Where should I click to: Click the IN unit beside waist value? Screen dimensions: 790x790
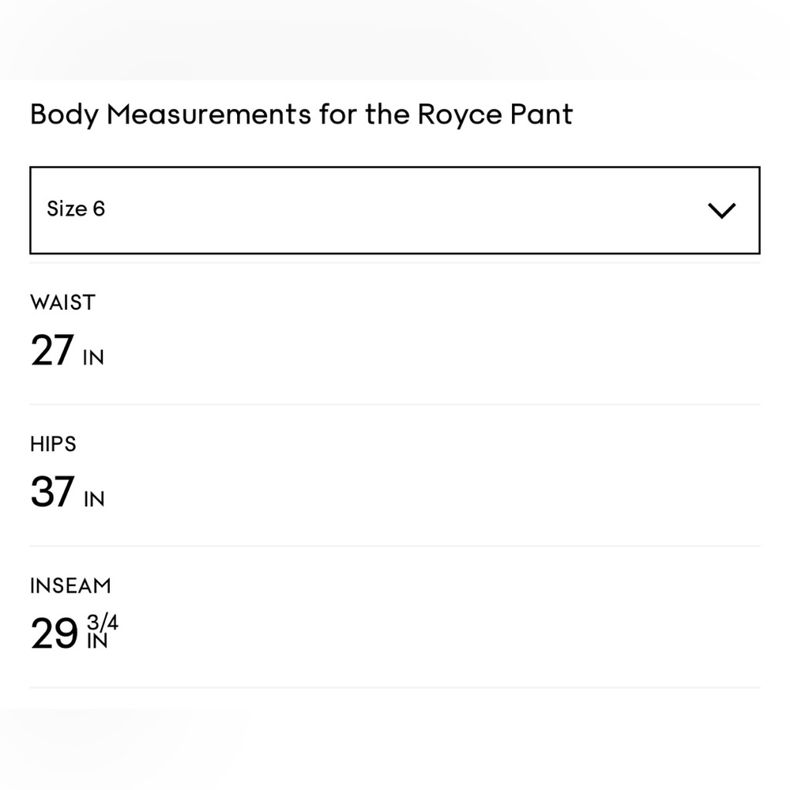(93, 358)
